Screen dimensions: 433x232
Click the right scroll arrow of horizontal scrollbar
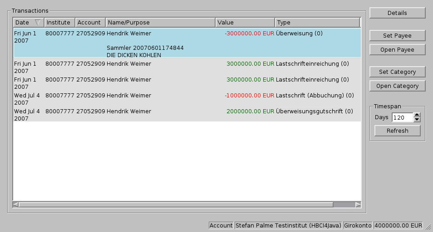pyautogui.click(x=358, y=205)
